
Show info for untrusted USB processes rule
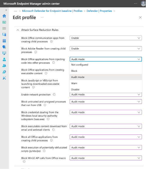click(45, 105)
